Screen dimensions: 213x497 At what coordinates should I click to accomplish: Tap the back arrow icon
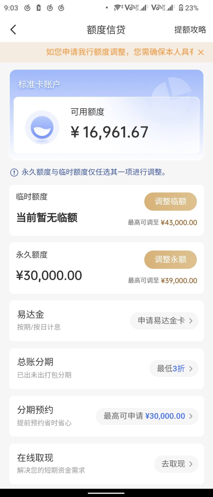point(13,30)
